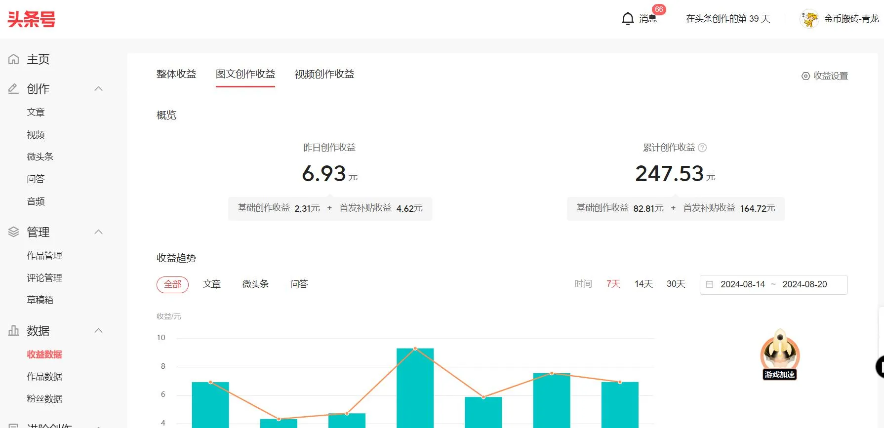Select the 30天 time range

[676, 284]
